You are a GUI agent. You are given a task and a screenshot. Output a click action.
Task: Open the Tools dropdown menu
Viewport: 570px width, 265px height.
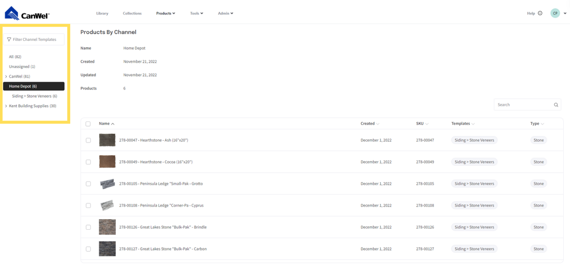pyautogui.click(x=197, y=13)
